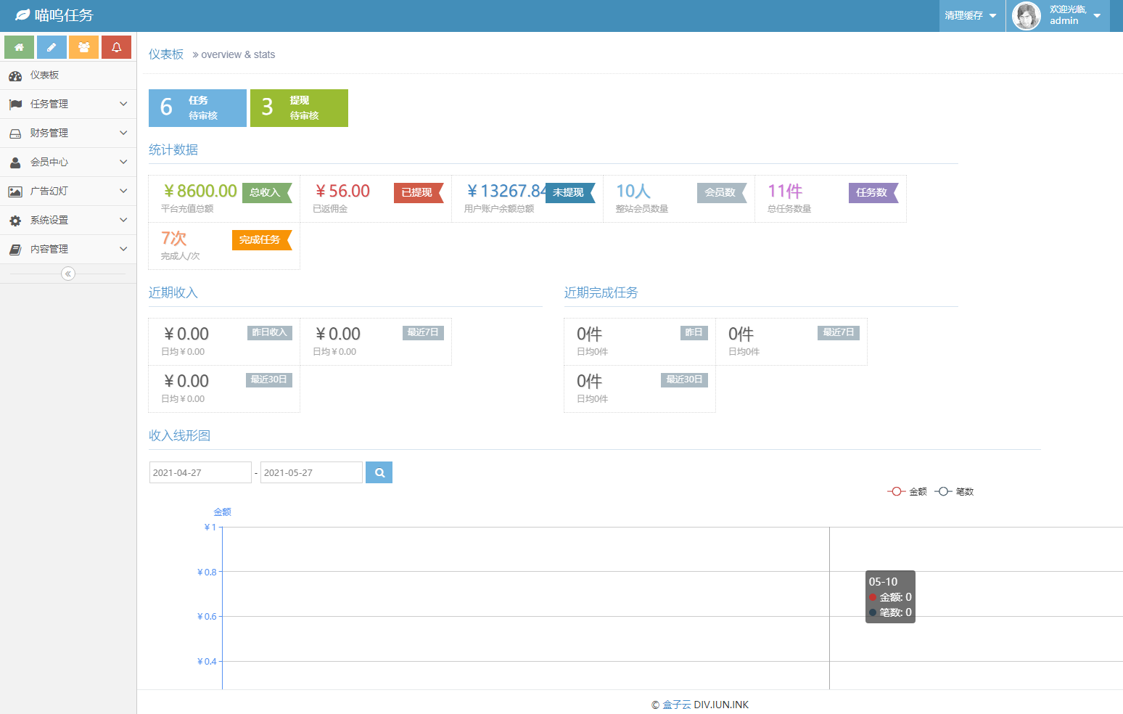Toggle the 金额 series in chart legend
1123x714 pixels.
pyautogui.click(x=907, y=491)
